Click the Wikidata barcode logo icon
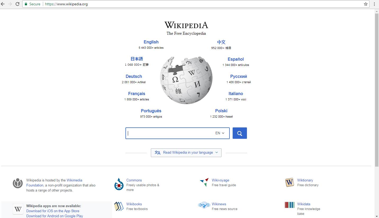The image size is (379, 218). pos(290,205)
